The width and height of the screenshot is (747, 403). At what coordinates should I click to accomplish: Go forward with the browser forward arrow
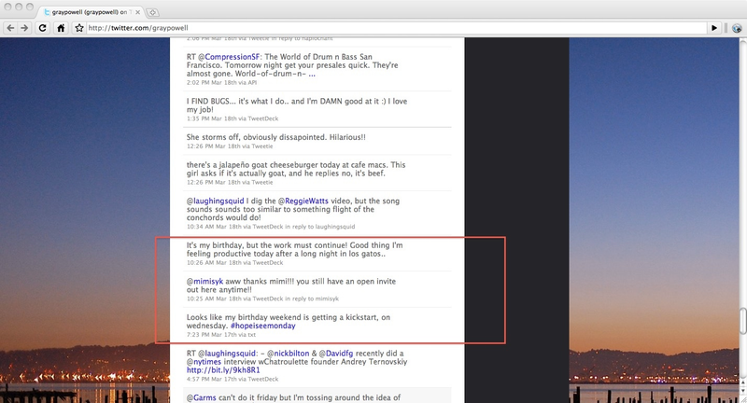(x=24, y=28)
